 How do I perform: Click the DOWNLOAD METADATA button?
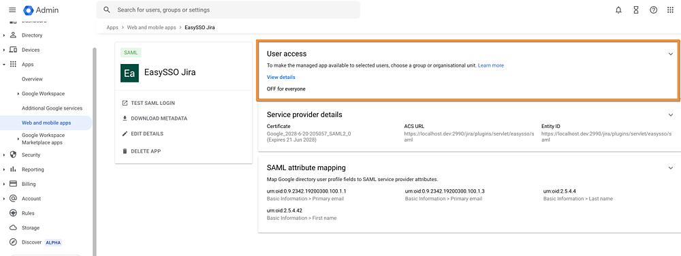point(155,118)
